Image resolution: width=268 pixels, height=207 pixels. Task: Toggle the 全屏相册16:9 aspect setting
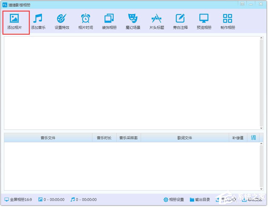(x=18, y=200)
